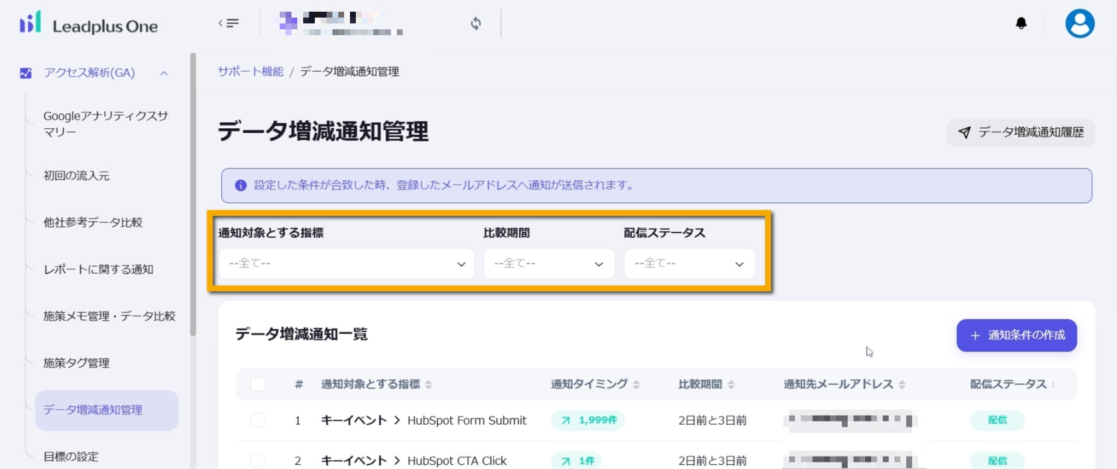Screen dimensions: 1117x469
Task: Sort by 通知タイミング column sort icon
Action: click(x=636, y=385)
